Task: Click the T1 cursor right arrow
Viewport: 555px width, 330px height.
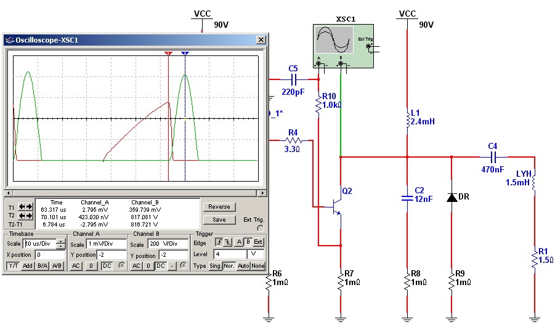Action: point(29,207)
